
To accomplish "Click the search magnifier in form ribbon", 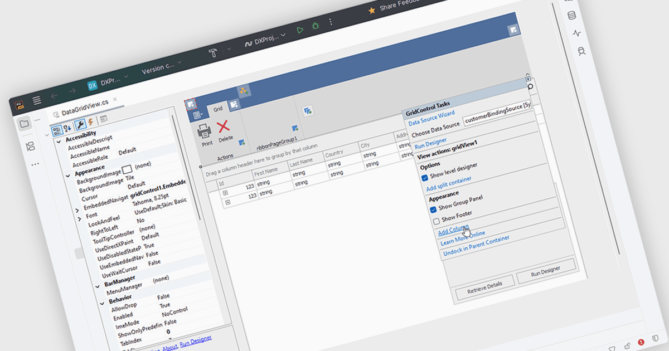I will (530, 86).
